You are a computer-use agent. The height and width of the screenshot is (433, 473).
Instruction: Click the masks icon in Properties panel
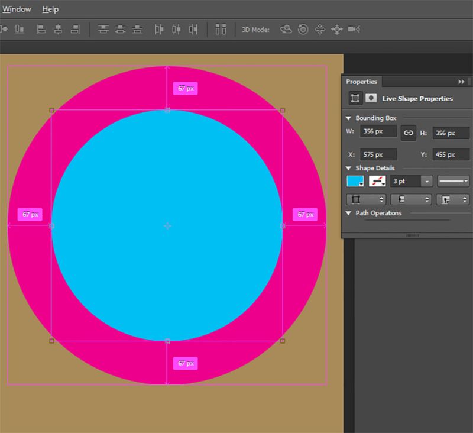tap(371, 99)
